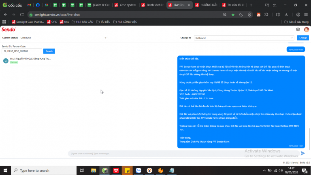Screen dimensions: 311x175
Task: Switch to the HƯỚNG DẪN tab
Action: pyautogui.click(x=206, y=5)
